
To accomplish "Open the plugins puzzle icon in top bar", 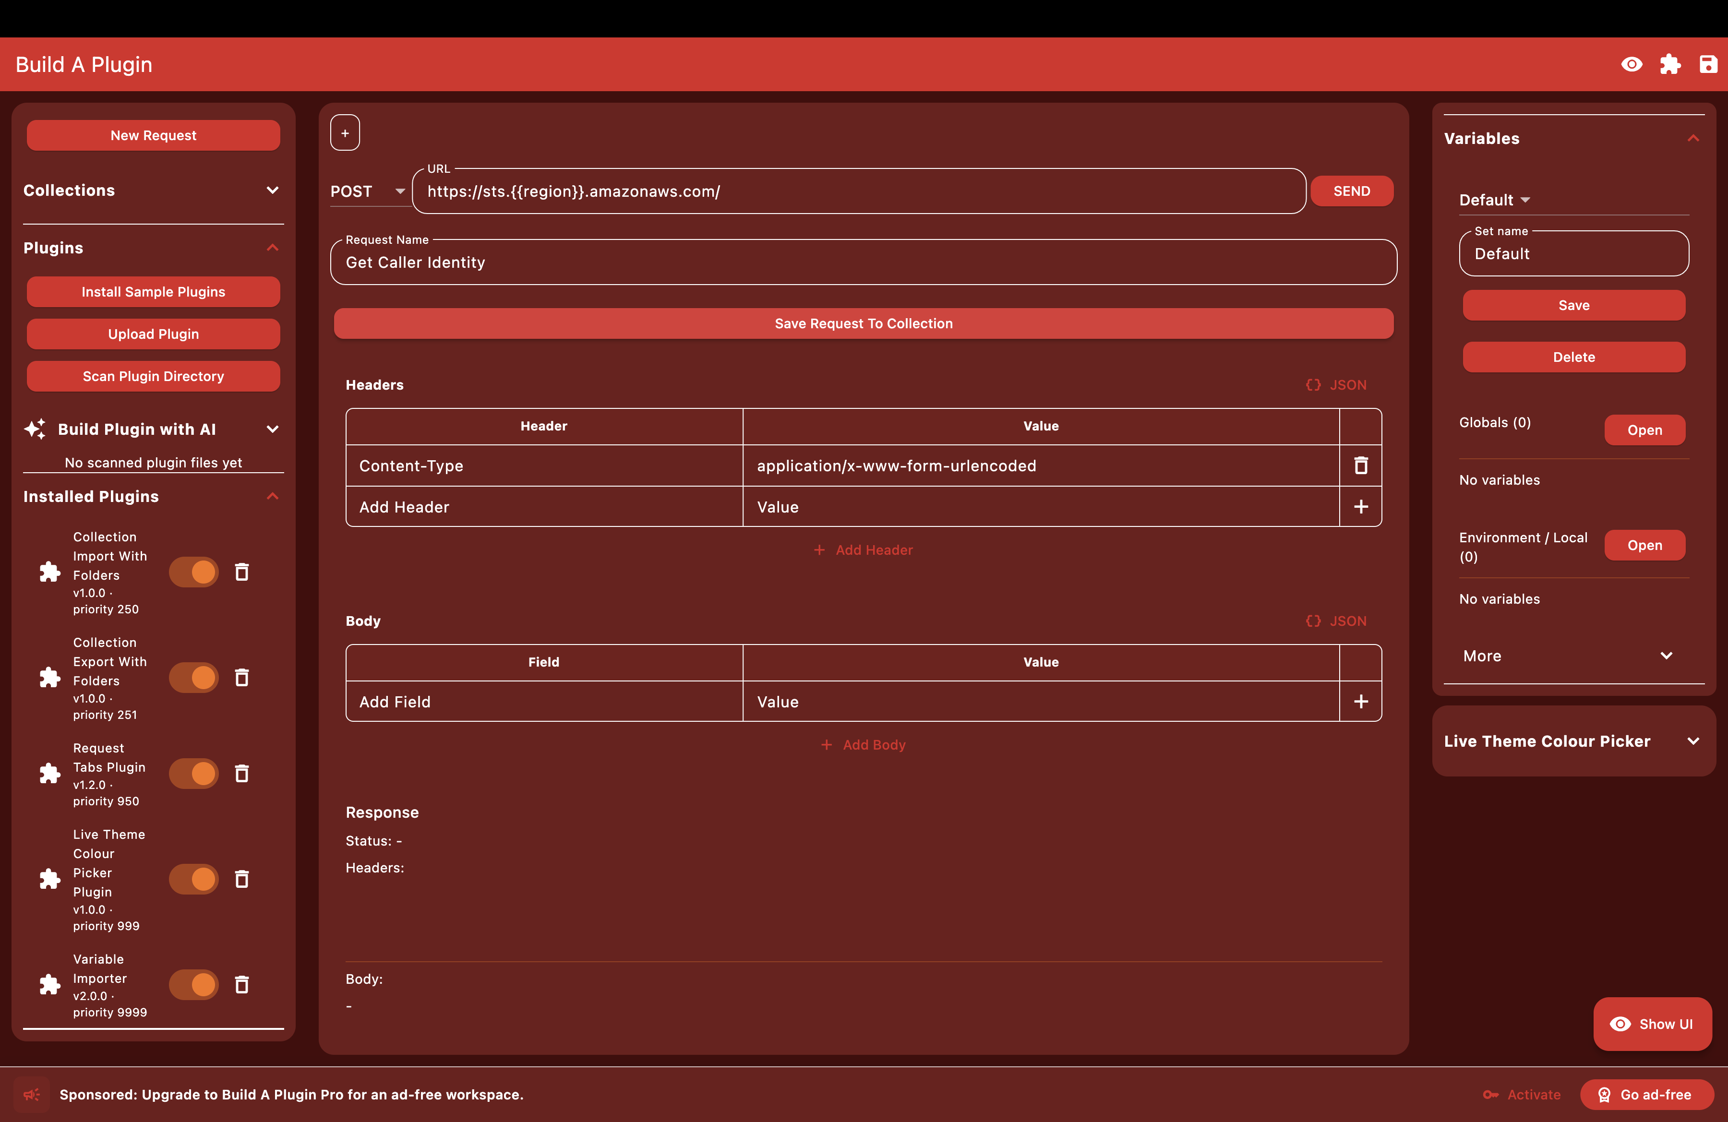I will point(1670,65).
